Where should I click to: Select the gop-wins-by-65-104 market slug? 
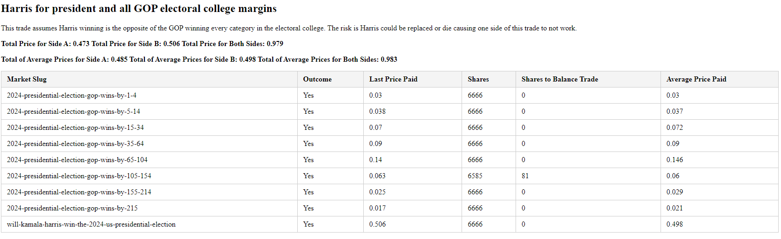pyautogui.click(x=77, y=160)
